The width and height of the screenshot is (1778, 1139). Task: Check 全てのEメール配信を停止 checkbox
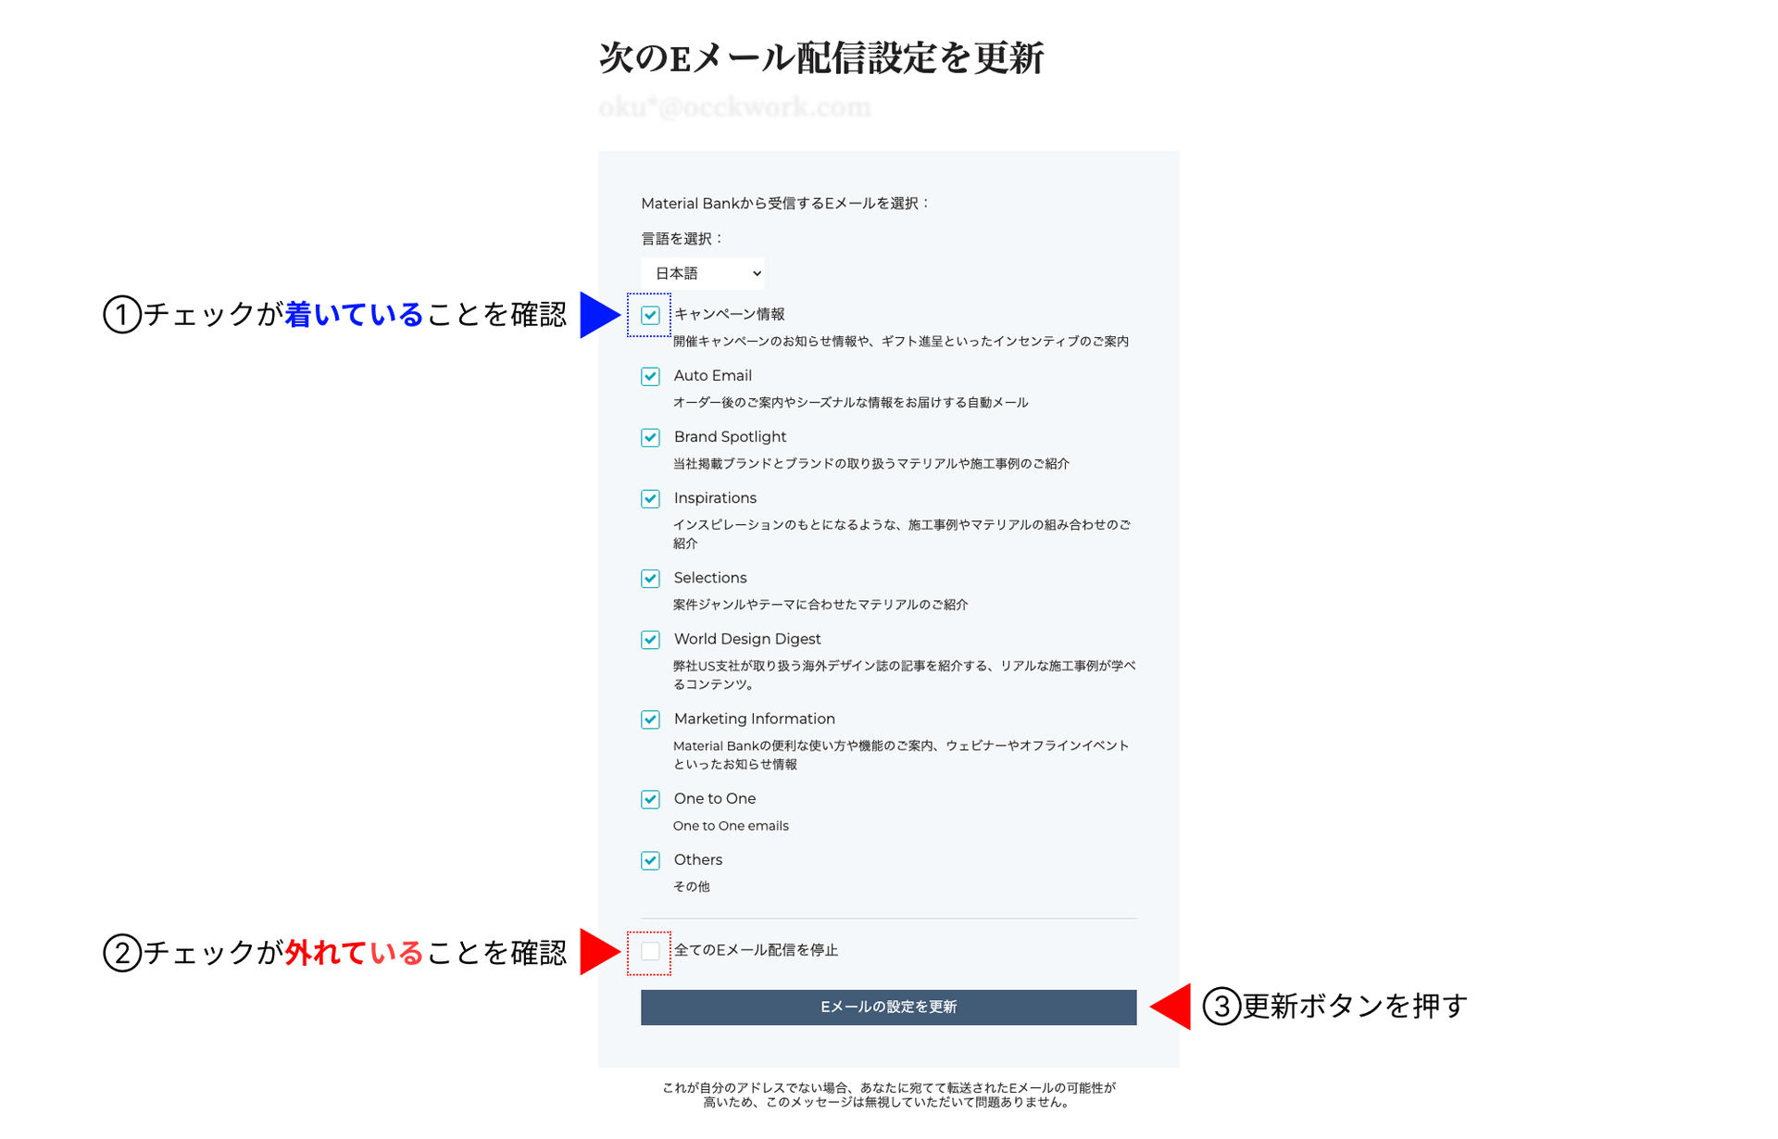tap(650, 951)
